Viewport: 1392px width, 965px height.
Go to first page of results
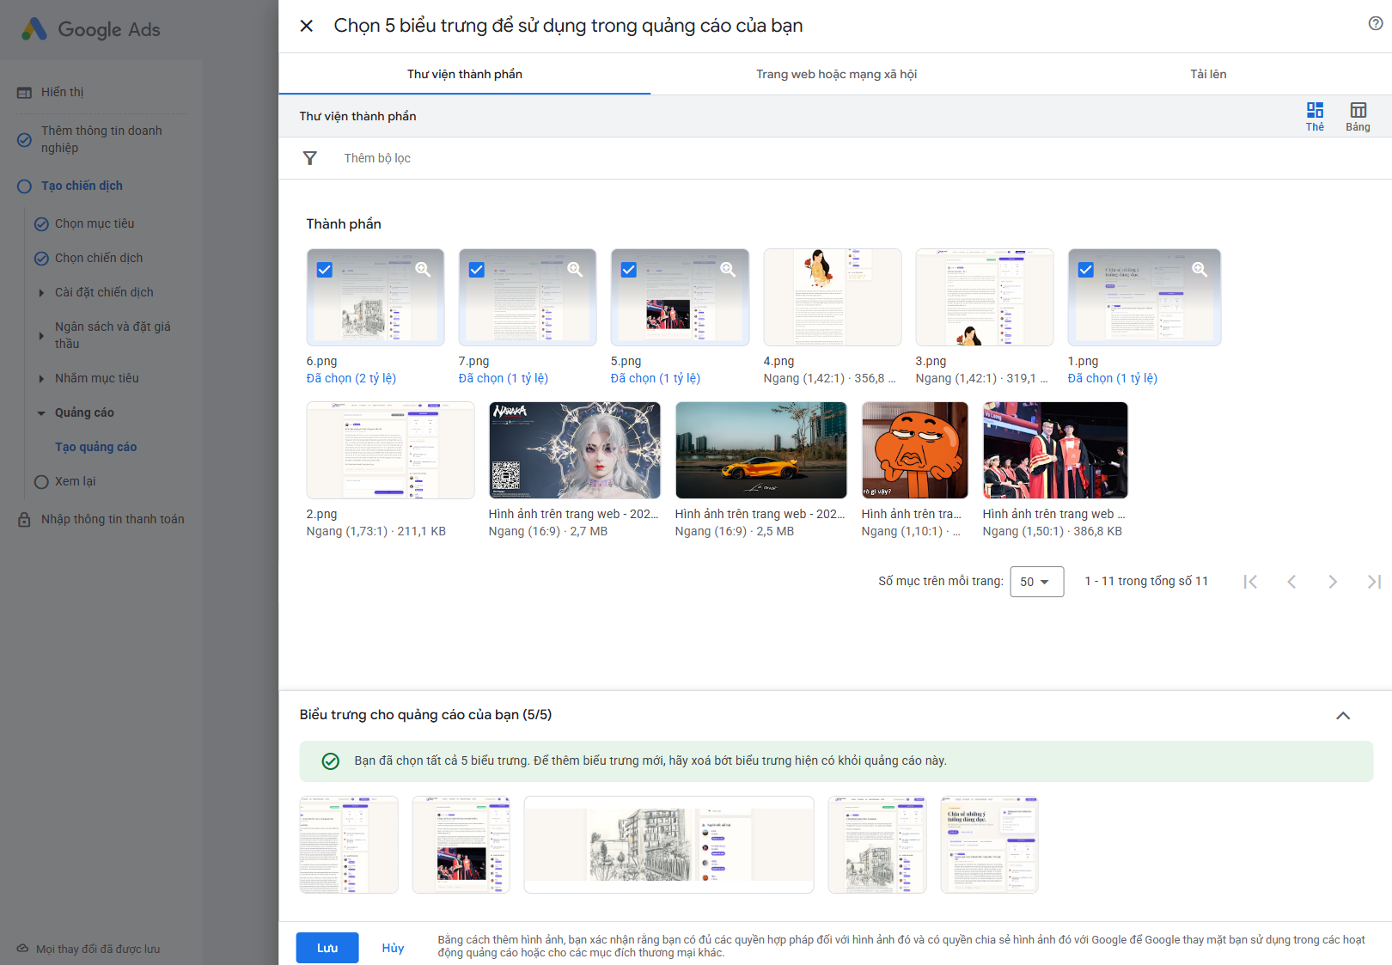[1250, 582]
